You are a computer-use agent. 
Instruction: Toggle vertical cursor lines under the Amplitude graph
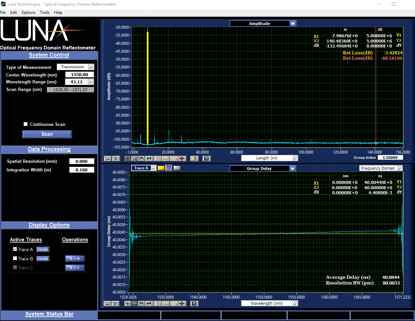click(157, 159)
